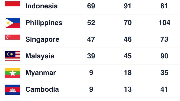Click Philippines' bronze count 104
The image size is (180, 101).
164,22
